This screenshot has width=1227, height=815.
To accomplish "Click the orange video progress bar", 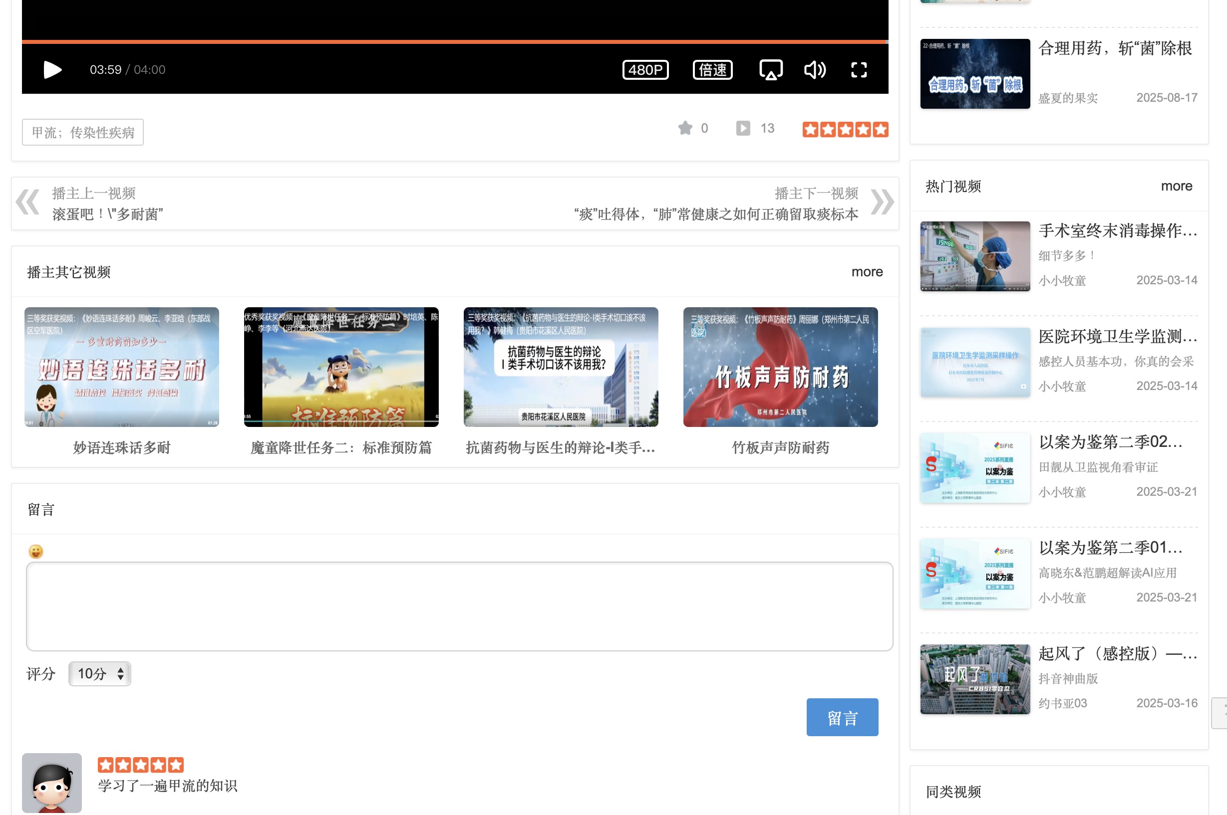I will (455, 41).
